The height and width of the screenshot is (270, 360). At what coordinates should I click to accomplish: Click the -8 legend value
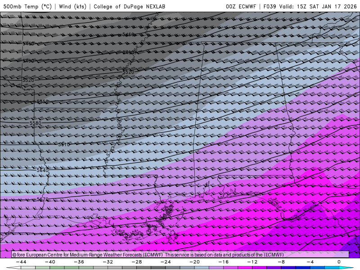tap(282, 262)
